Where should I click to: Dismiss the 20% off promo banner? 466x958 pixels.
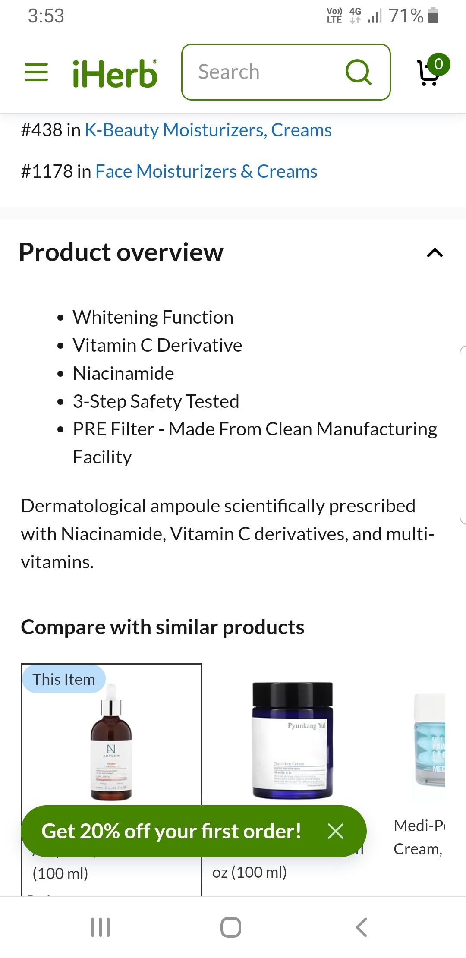335,831
